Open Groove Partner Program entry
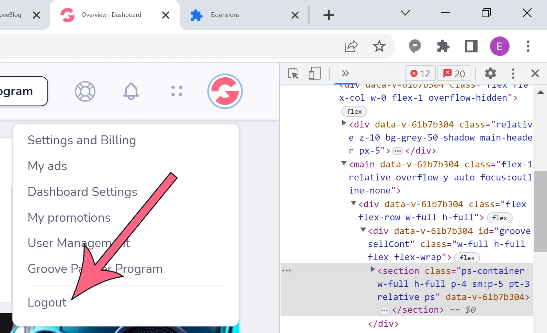 95,269
